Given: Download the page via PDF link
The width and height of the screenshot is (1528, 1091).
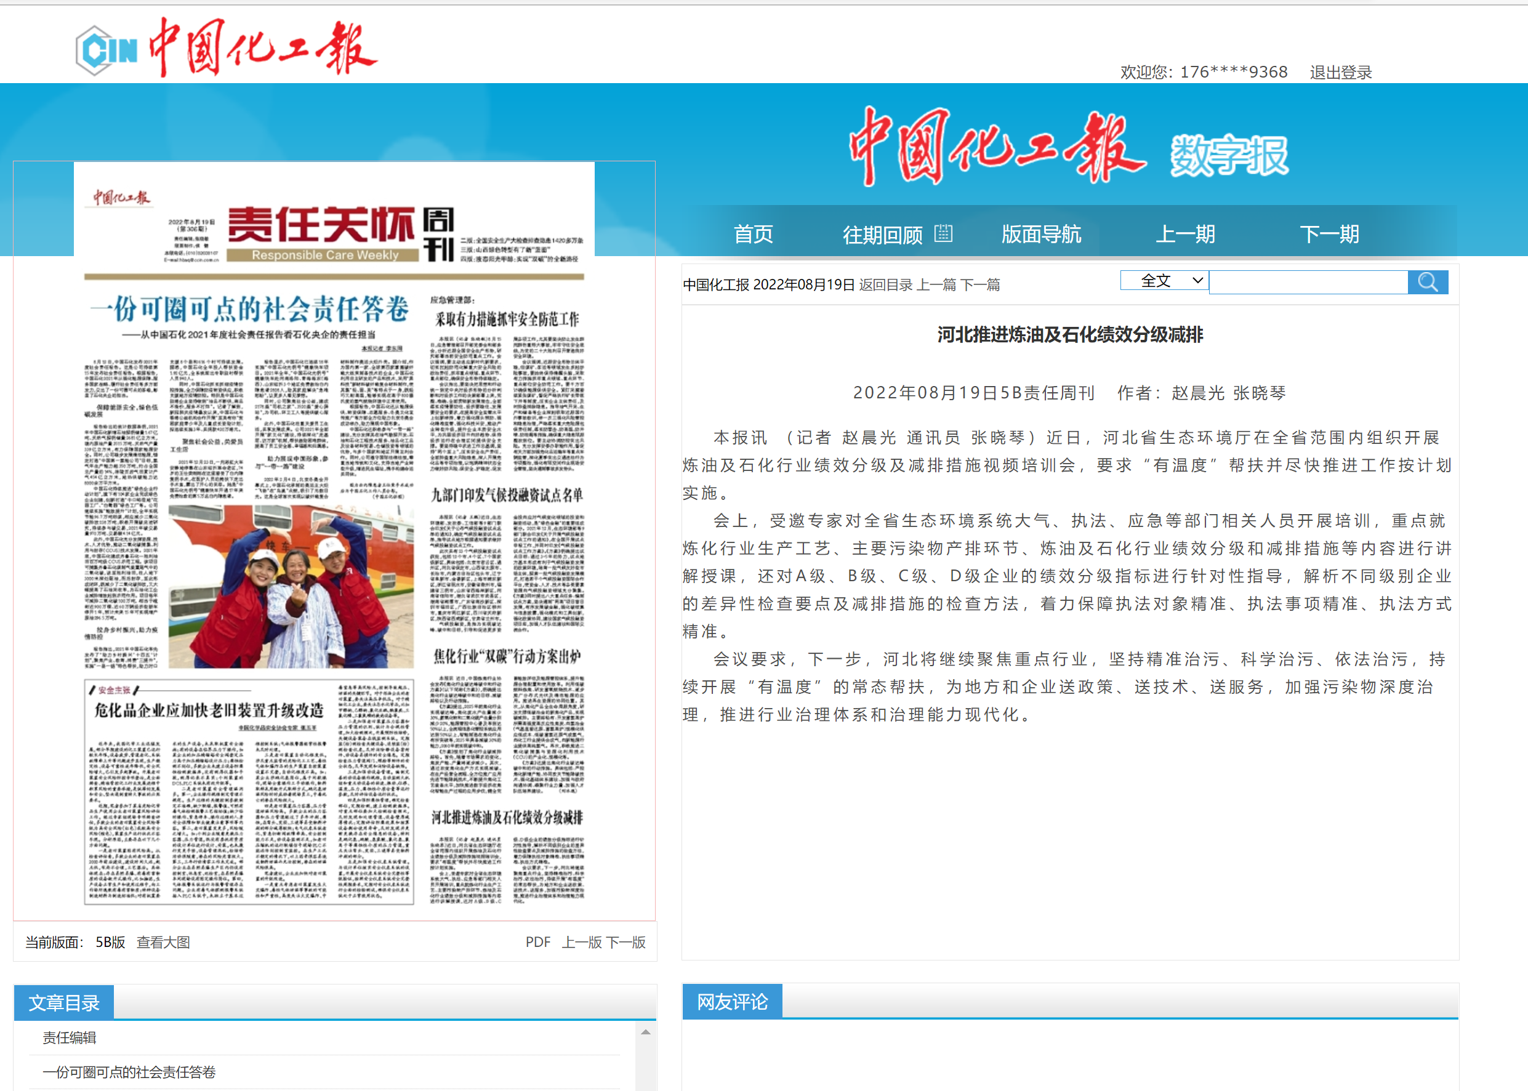Looking at the screenshot, I should pyautogui.click(x=537, y=942).
